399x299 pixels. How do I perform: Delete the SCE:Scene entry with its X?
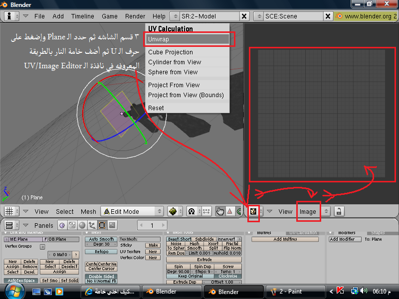(328, 16)
